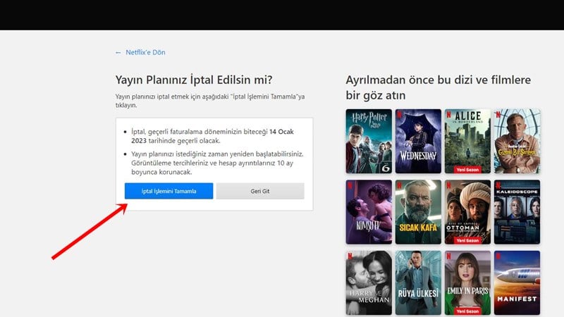Screen dimensions: 564x317
Task: Click the back arrow icon before Netflix'e Dön
Action: tap(118, 53)
